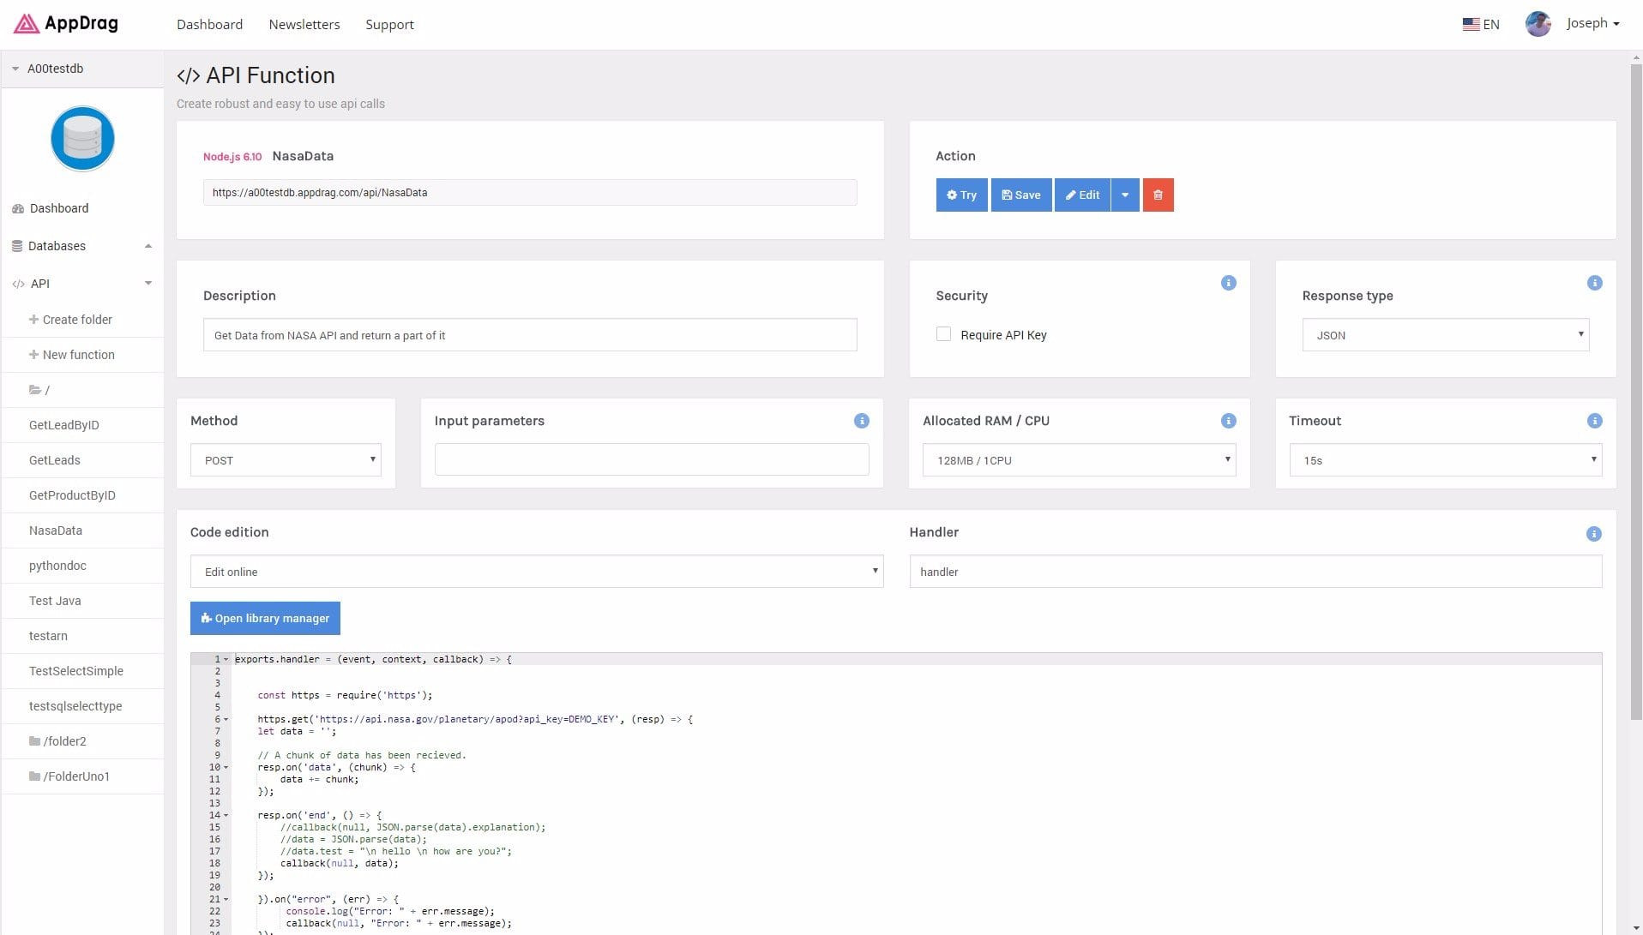Click the Input parameters text field
Viewport: 1643px width, 935px height.
(x=651, y=460)
